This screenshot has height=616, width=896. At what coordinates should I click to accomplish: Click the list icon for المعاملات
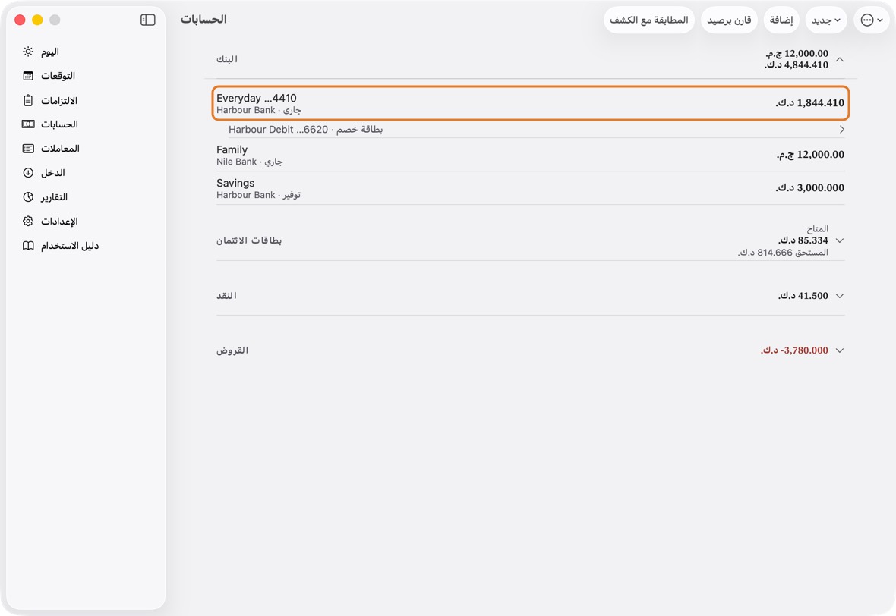click(x=28, y=149)
